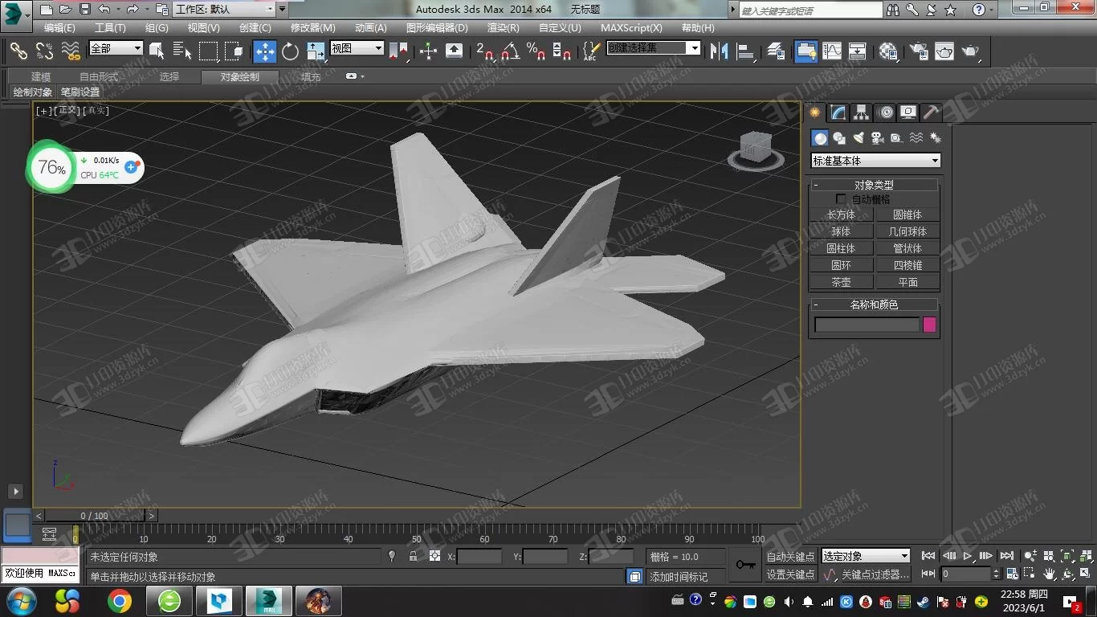This screenshot has width=1097, height=617.
Task: Toggle the Angle Snap icon
Action: [x=510, y=51]
